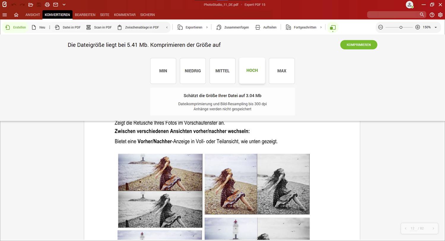Click the Zwischenablage in PDF clipboard icon
This screenshot has width=445, height=241.
(120, 27)
